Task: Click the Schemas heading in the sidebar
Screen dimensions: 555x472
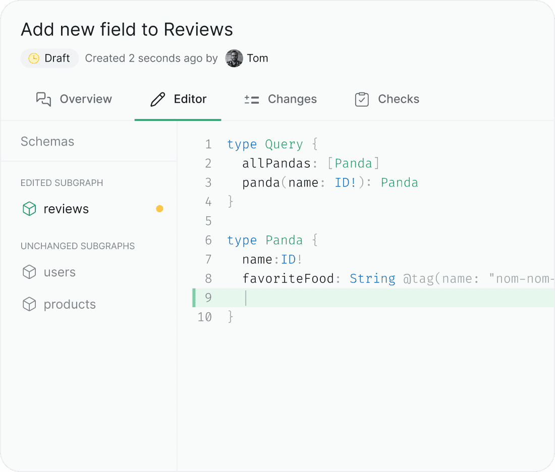Action: 47,141
